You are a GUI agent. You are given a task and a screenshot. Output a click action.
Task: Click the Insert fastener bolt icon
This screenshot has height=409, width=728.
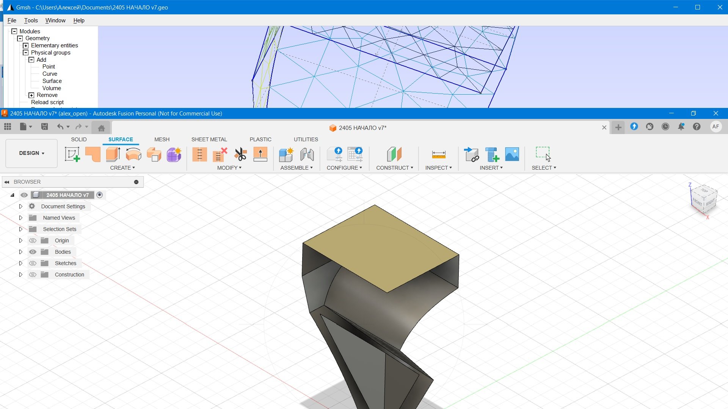[x=492, y=155]
